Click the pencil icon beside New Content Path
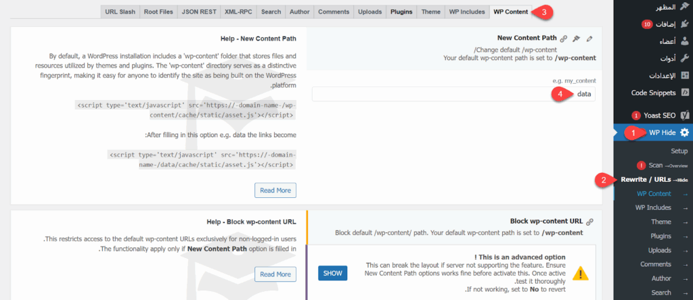The image size is (693, 300). pos(590,39)
